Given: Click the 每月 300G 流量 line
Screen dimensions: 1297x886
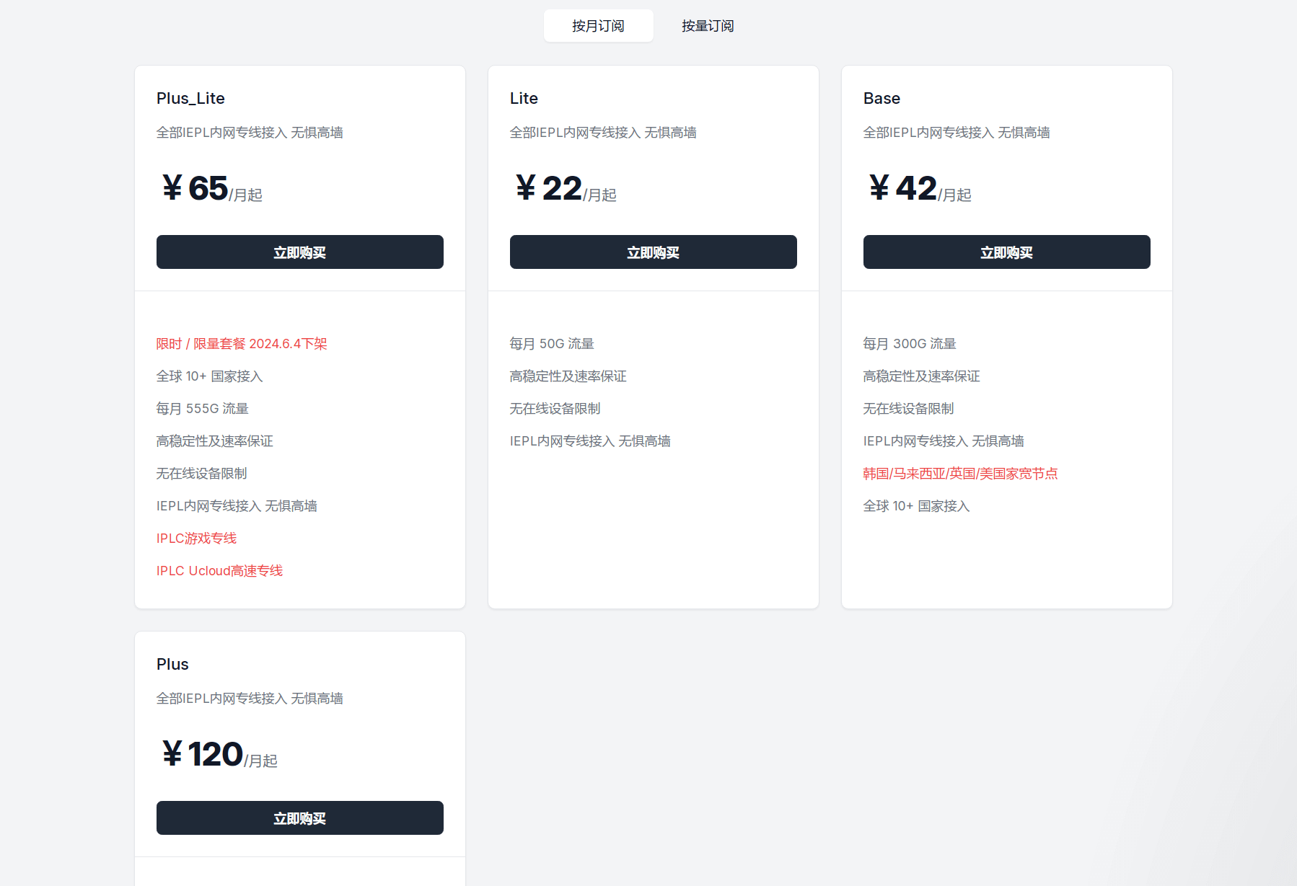Looking at the screenshot, I should [x=909, y=344].
